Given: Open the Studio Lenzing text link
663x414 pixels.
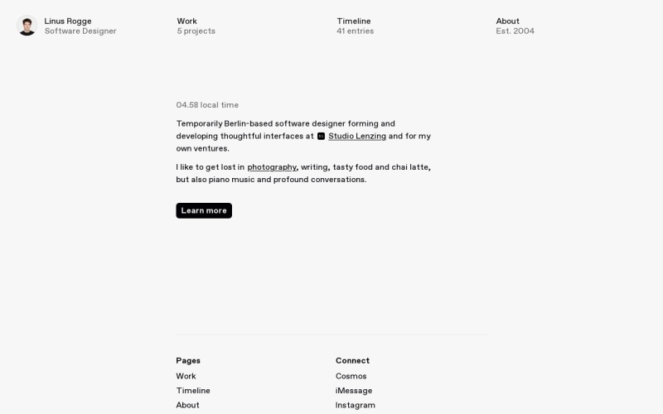Looking at the screenshot, I should pyautogui.click(x=357, y=136).
